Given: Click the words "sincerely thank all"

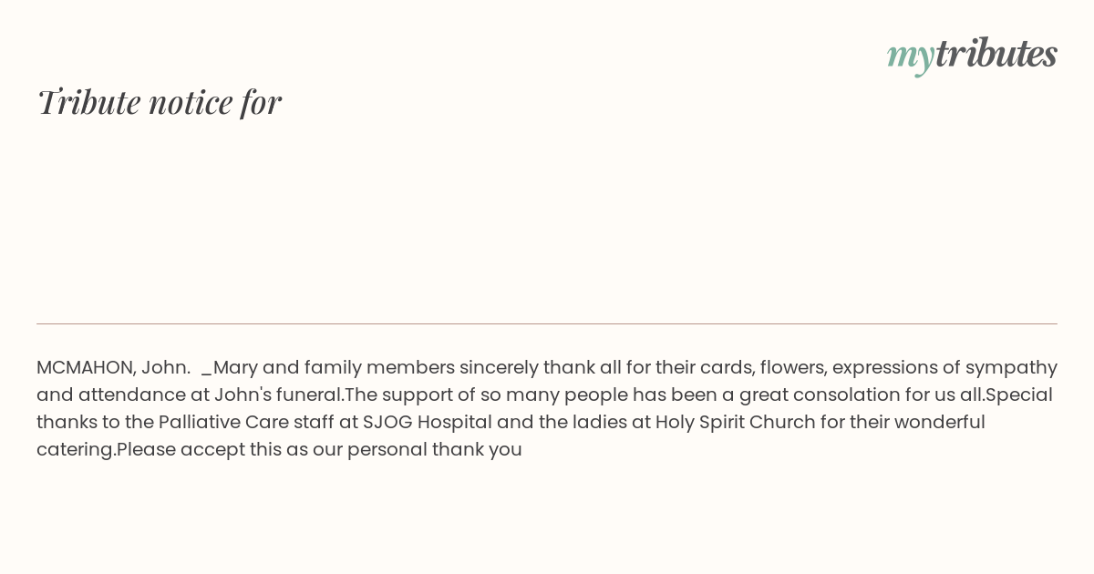Looking at the screenshot, I should pos(541,367).
